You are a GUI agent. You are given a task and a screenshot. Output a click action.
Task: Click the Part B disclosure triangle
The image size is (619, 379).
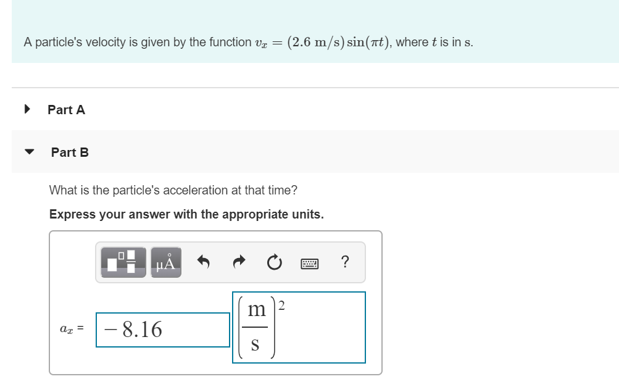tap(28, 151)
